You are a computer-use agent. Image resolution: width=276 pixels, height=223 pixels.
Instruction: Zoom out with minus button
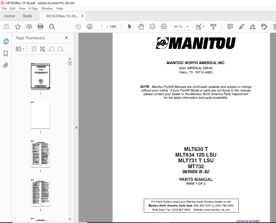click(x=152, y=27)
